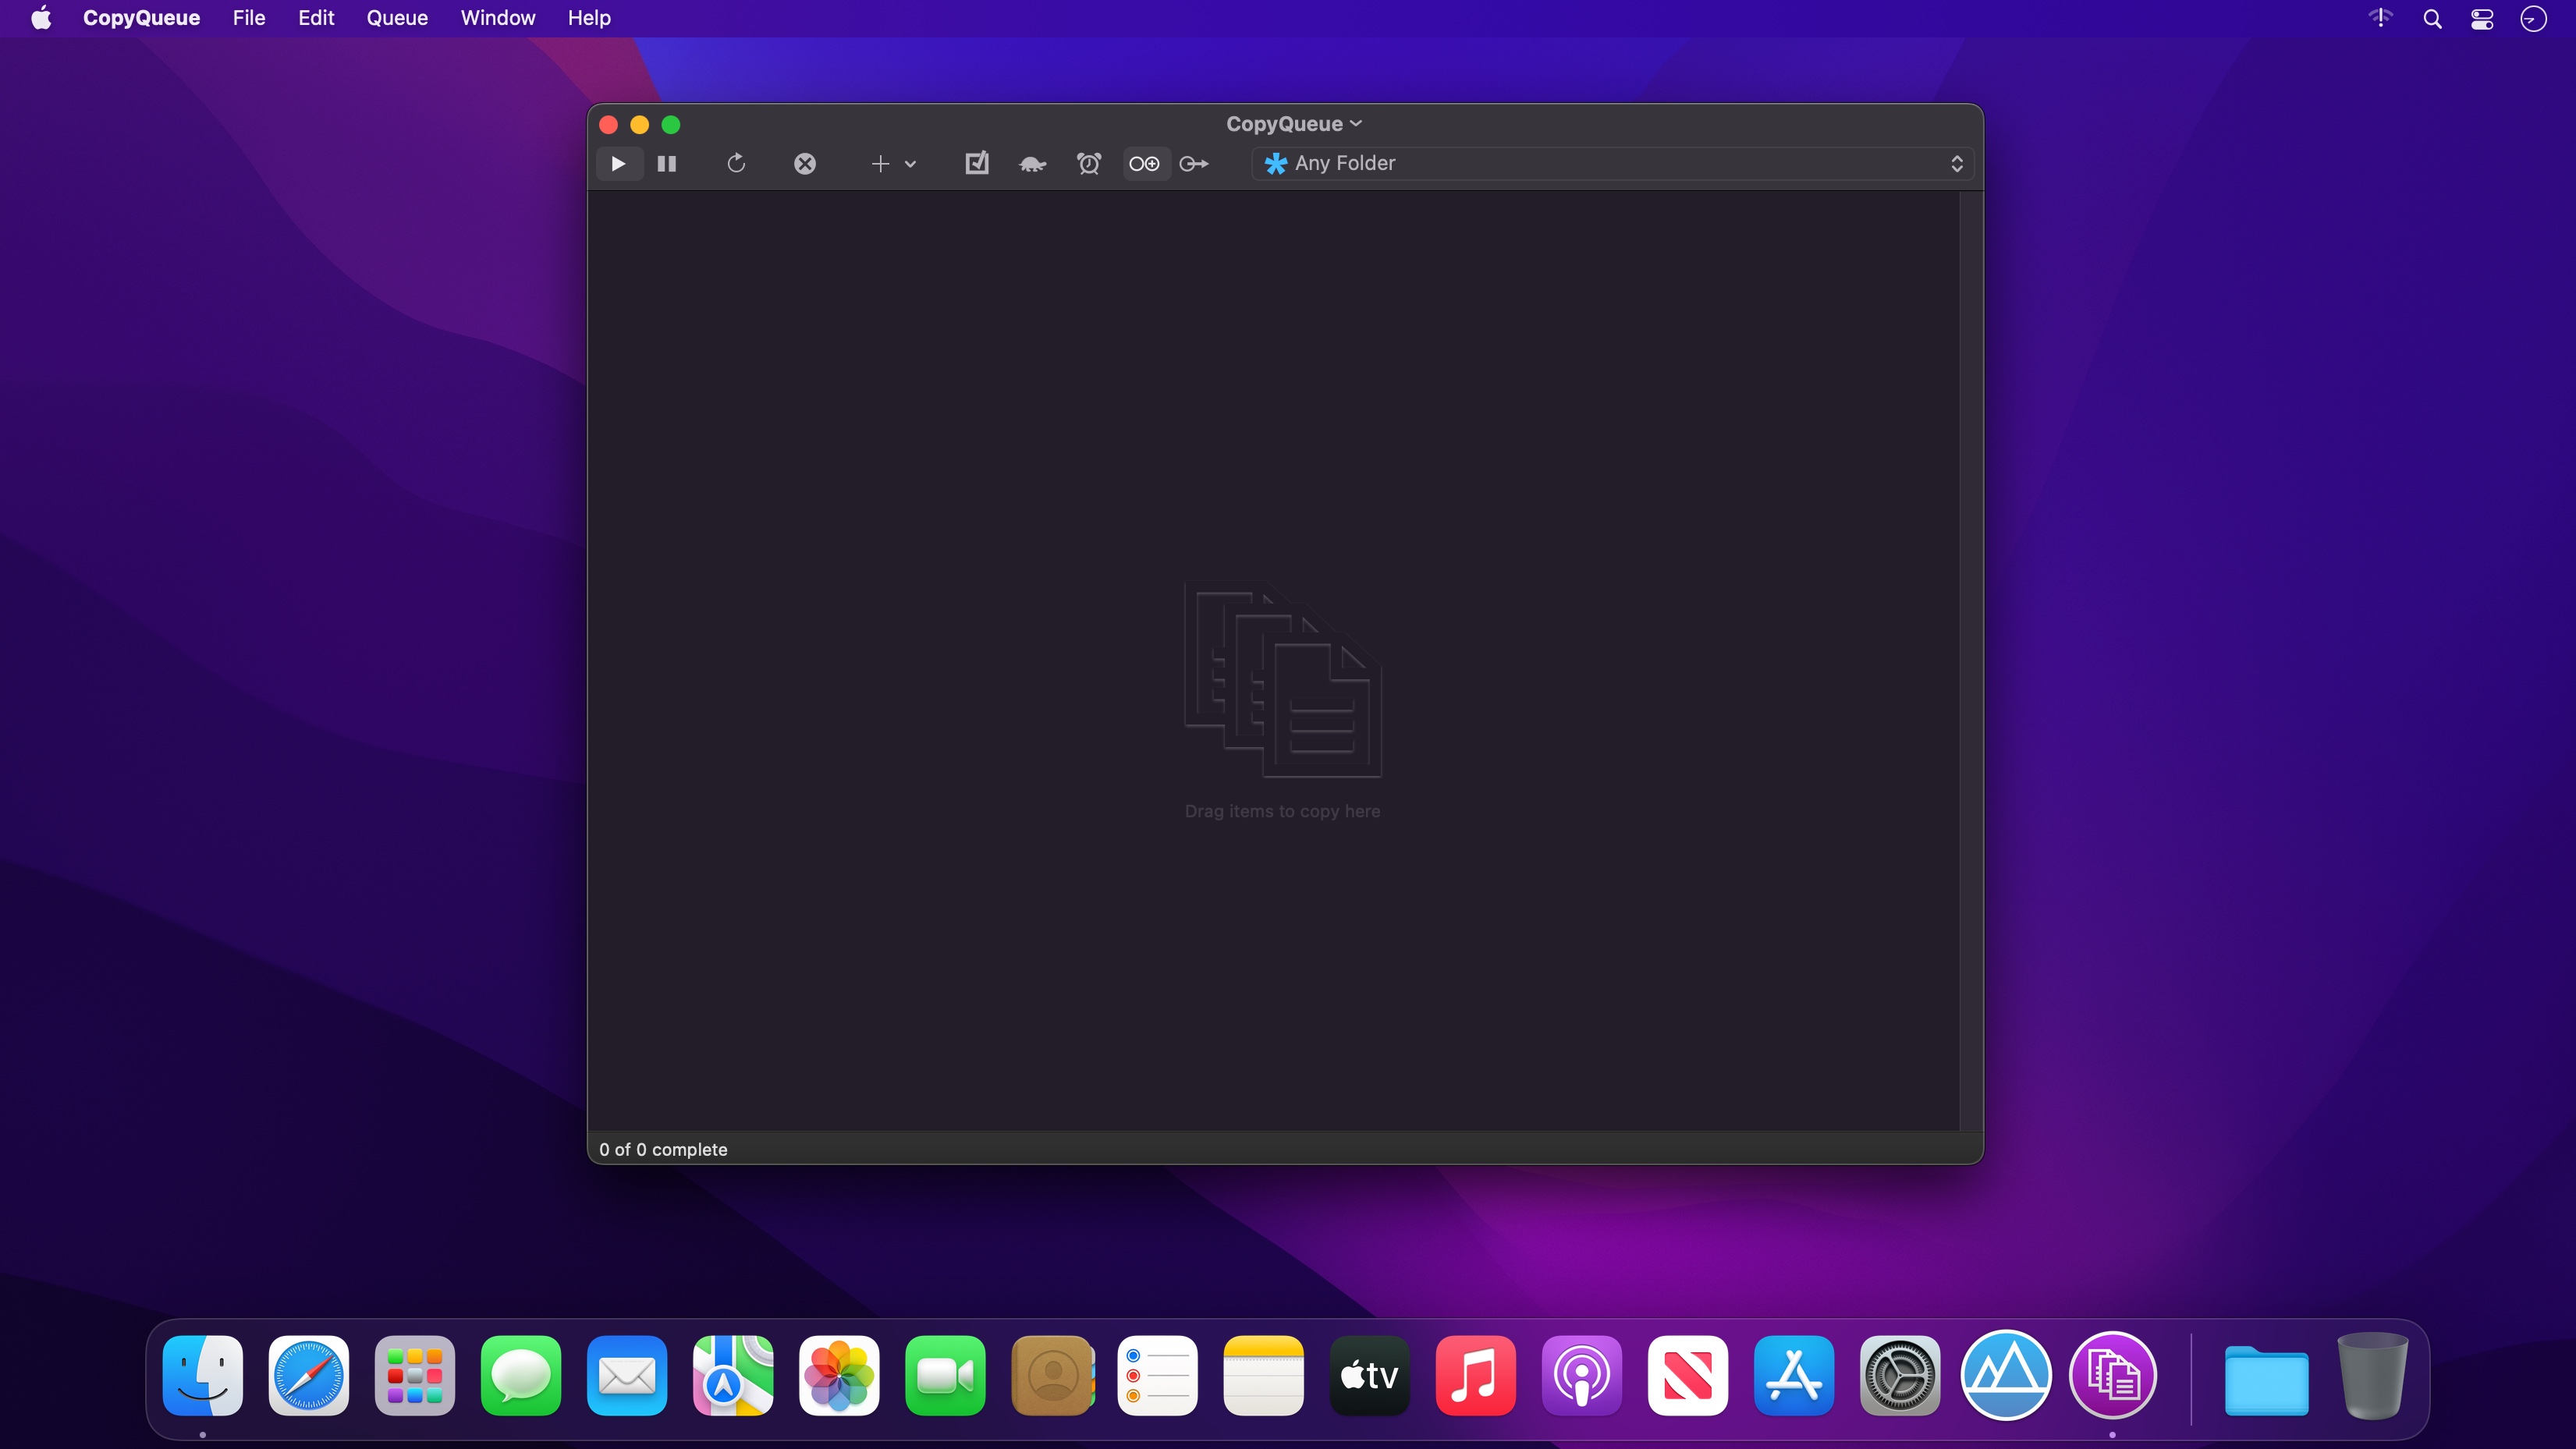Open Finder from the Dock
This screenshot has height=1449, width=2576.
pos(203,1376)
